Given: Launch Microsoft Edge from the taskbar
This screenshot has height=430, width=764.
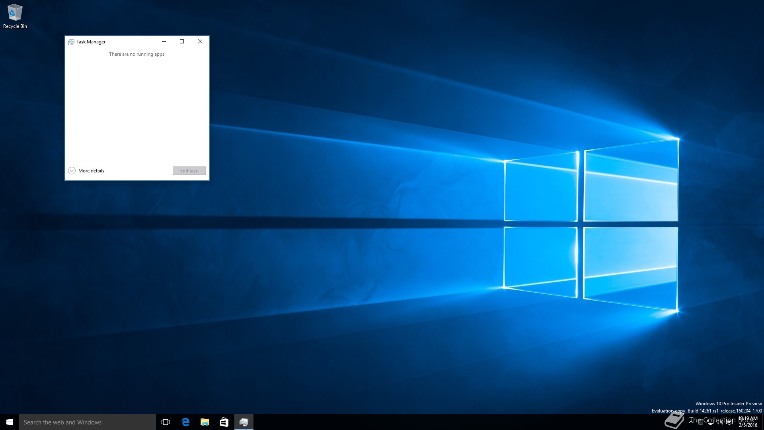Looking at the screenshot, I should point(185,422).
